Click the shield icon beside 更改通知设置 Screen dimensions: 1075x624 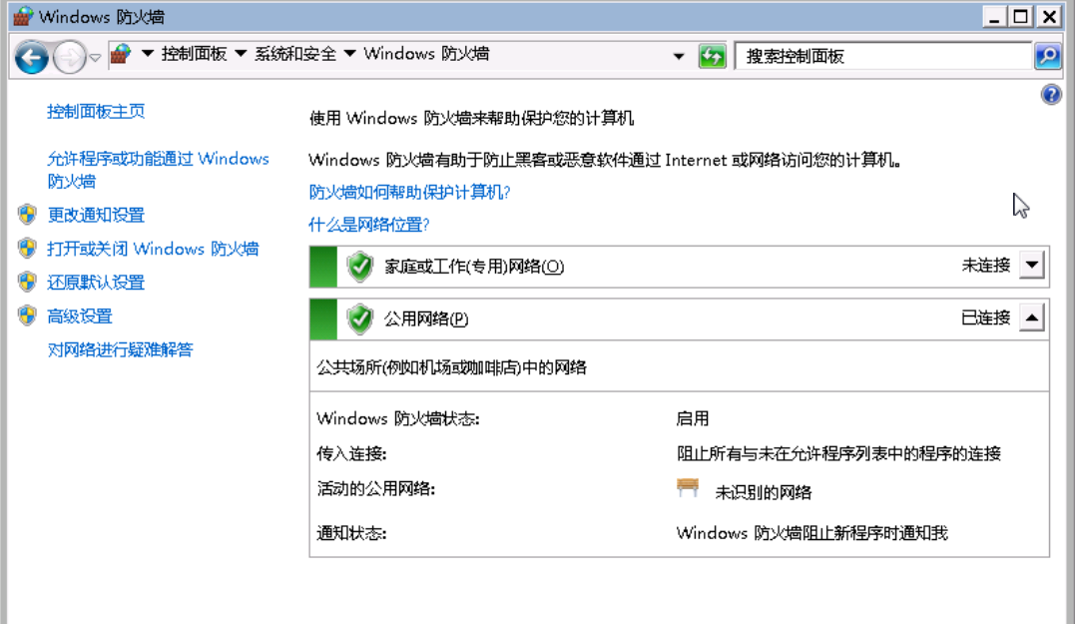pyautogui.click(x=27, y=214)
